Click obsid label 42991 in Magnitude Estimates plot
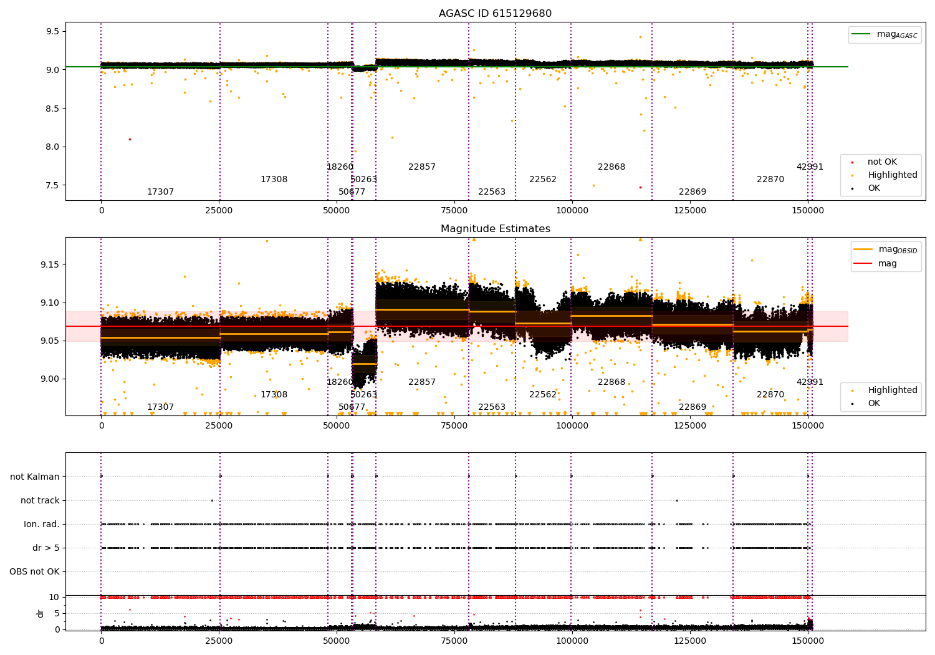935x655 pixels. coord(810,382)
